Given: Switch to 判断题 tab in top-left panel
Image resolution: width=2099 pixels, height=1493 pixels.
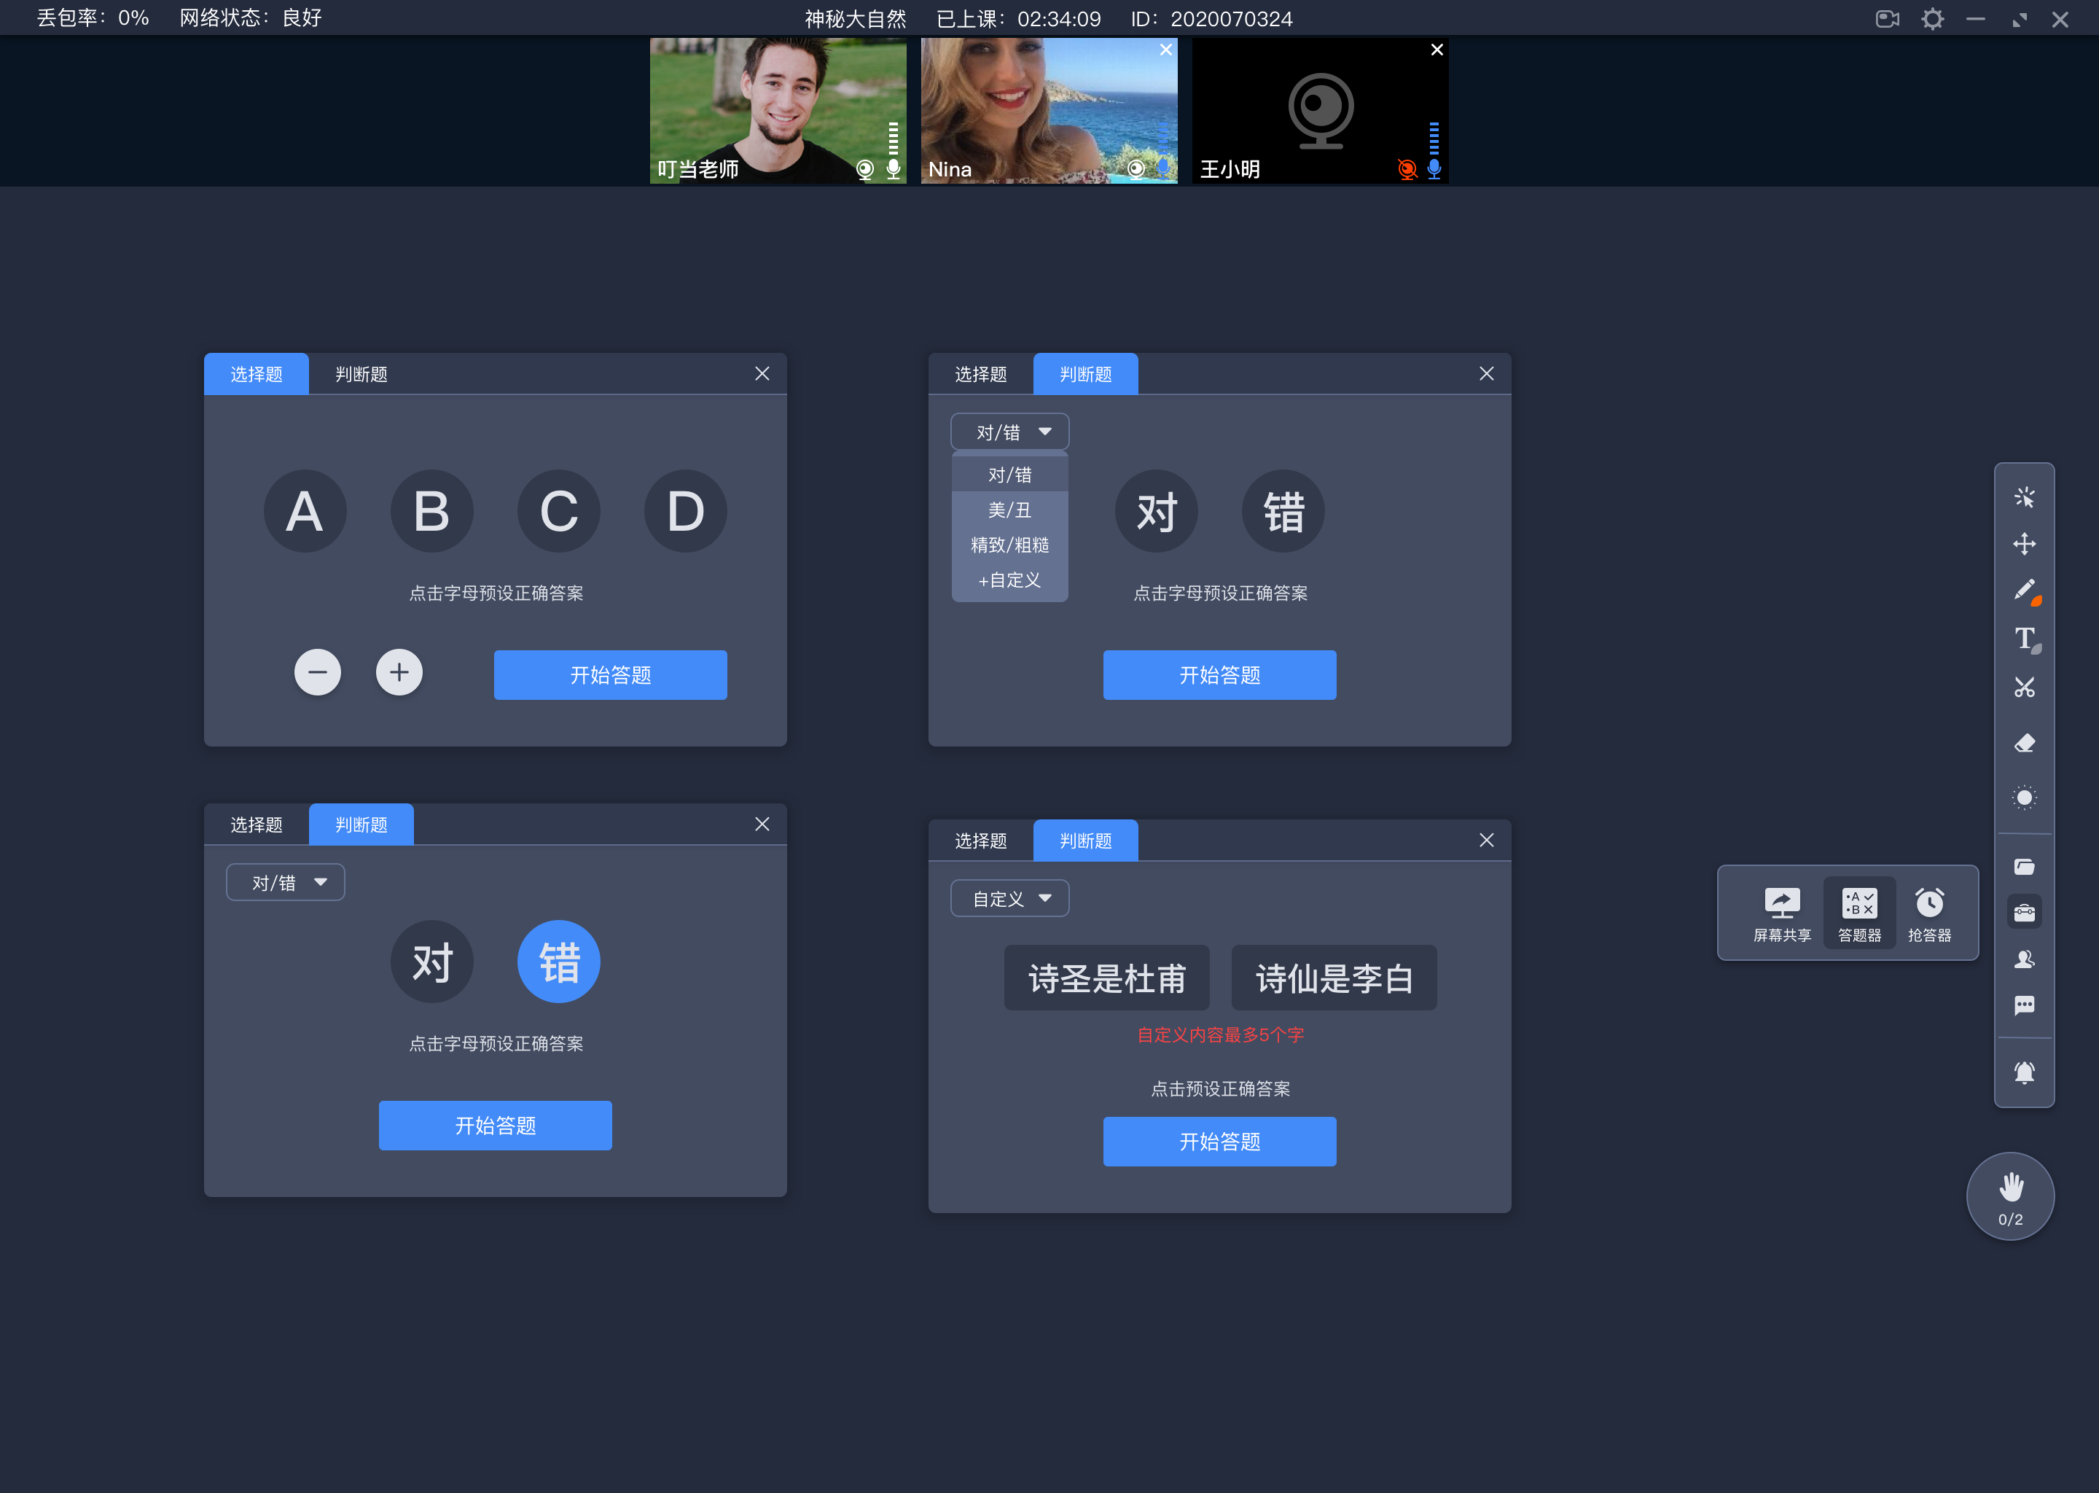Looking at the screenshot, I should click(x=359, y=375).
